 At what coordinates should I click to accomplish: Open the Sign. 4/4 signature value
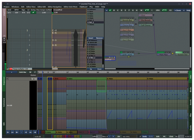(23, 13)
